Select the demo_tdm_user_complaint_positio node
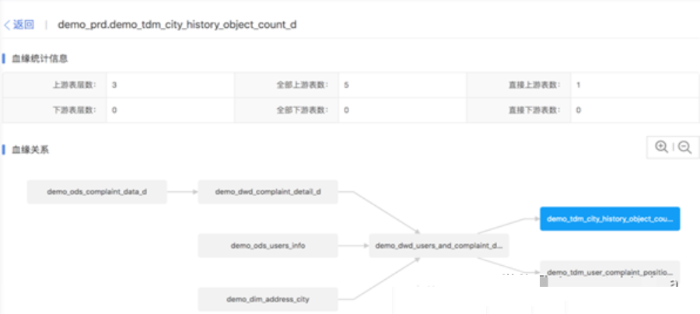This screenshot has height=314, width=700. (x=610, y=272)
